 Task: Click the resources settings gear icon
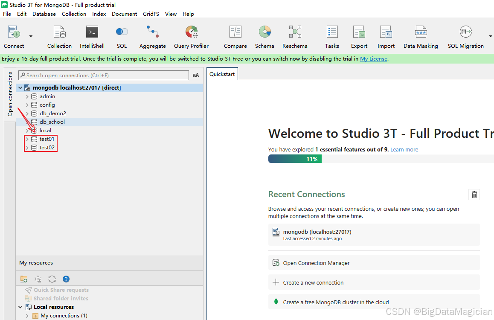(x=38, y=279)
